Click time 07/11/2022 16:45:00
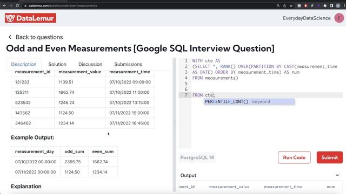The width and height of the screenshot is (346, 194). pos(129,123)
